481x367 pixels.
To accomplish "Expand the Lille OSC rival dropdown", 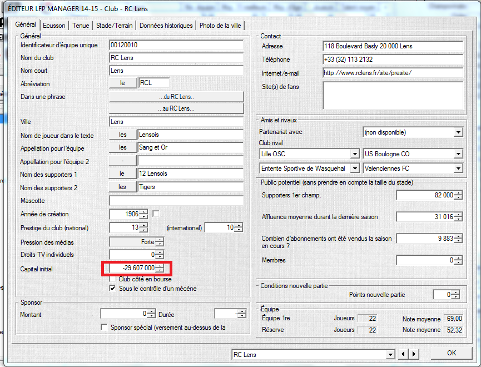I will click(x=355, y=153).
